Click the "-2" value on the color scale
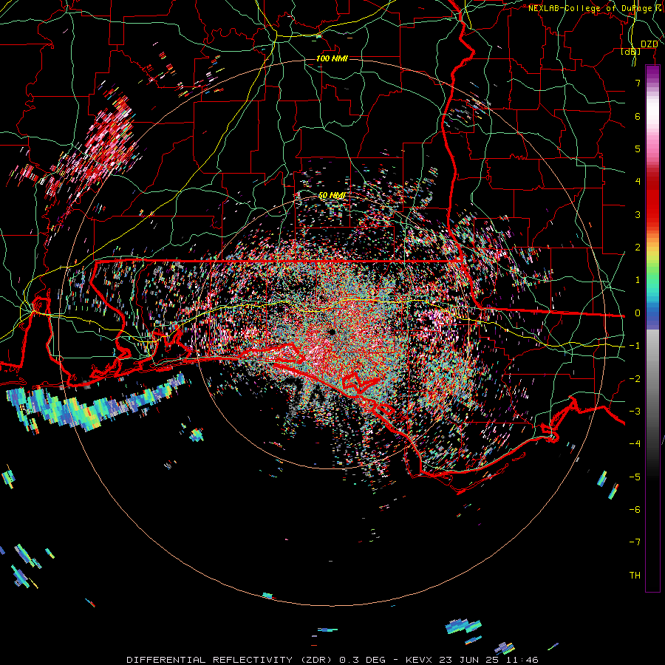The width and height of the screenshot is (665, 665). point(635,379)
